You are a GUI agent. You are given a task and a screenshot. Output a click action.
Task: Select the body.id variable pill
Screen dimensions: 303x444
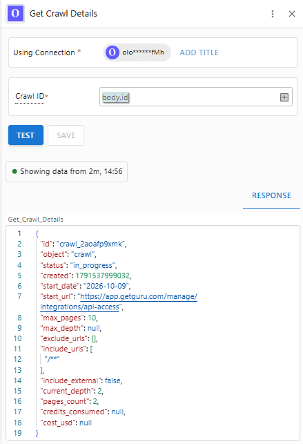point(115,97)
